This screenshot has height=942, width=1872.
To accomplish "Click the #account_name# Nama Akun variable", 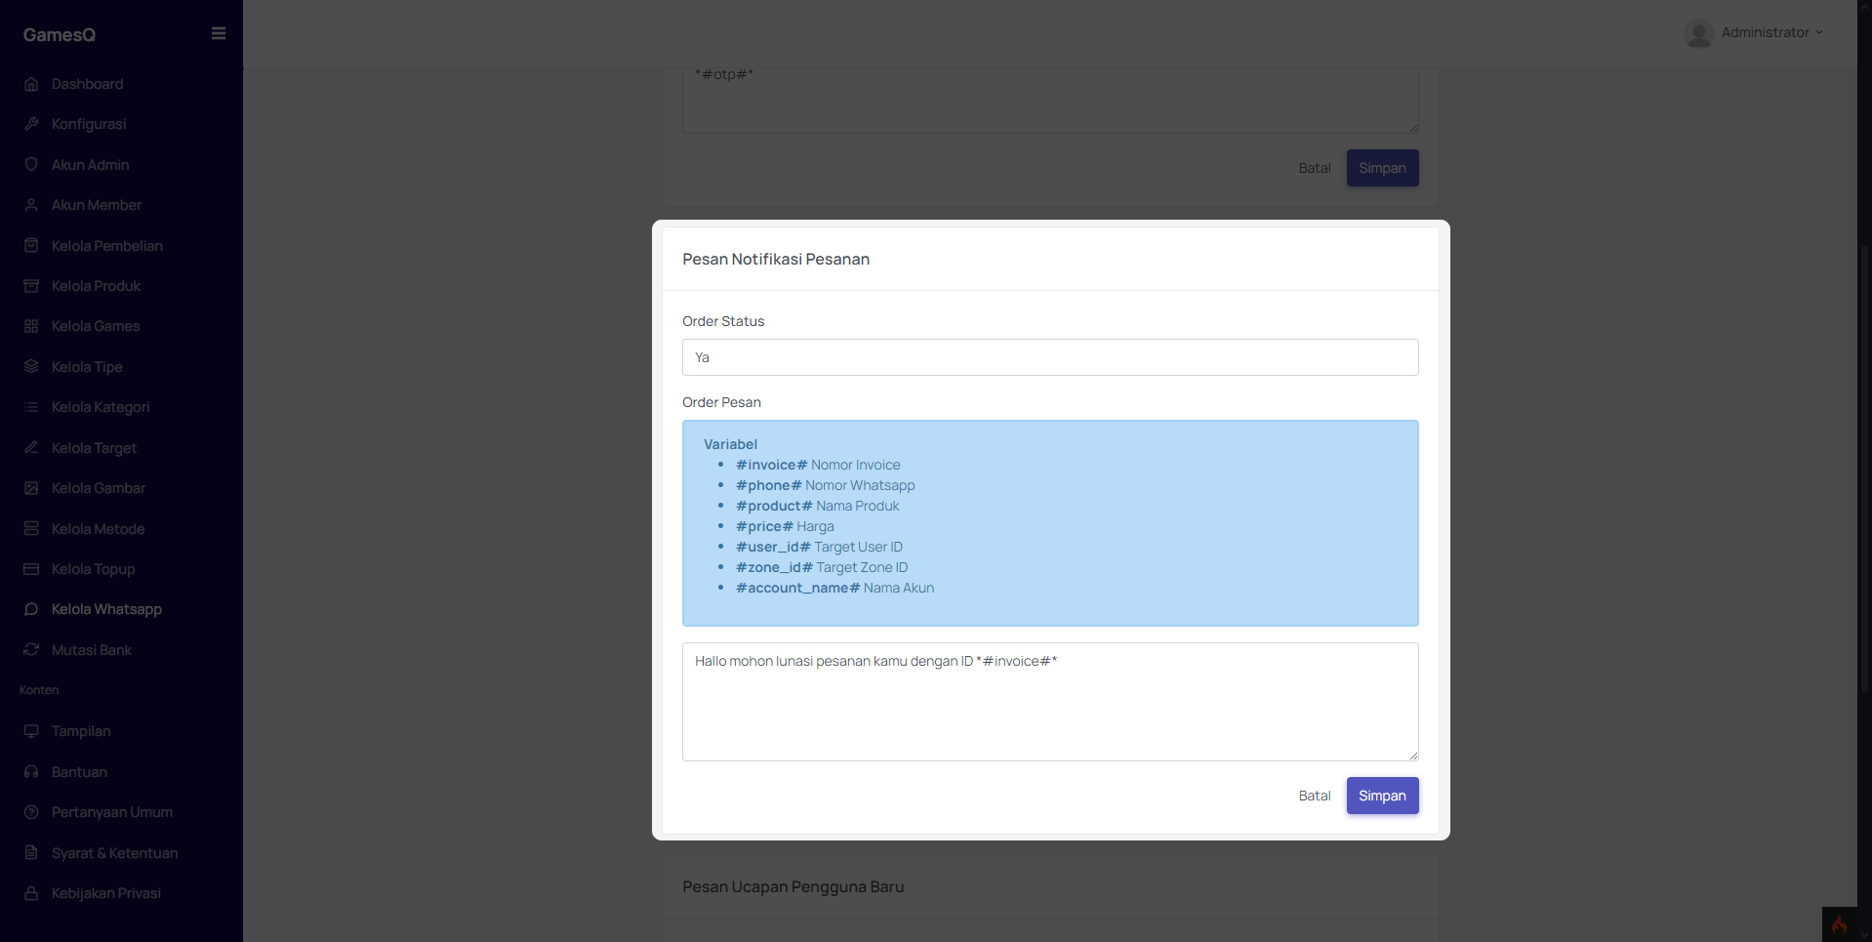I will (835, 588).
